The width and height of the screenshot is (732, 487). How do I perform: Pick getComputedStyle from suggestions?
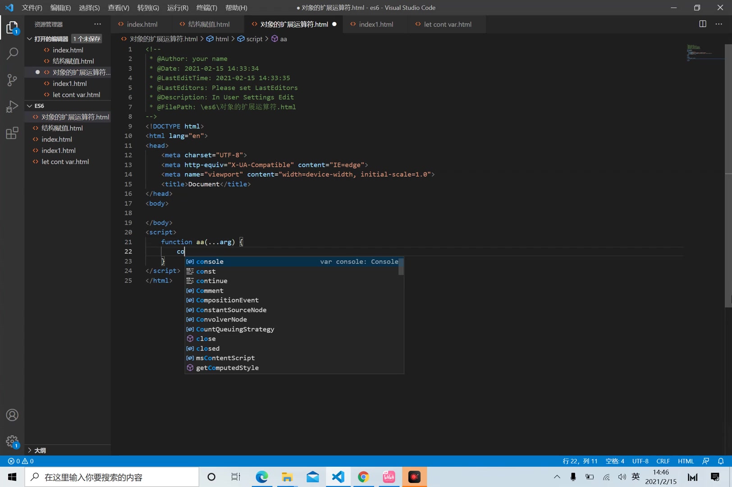pyautogui.click(x=292, y=368)
